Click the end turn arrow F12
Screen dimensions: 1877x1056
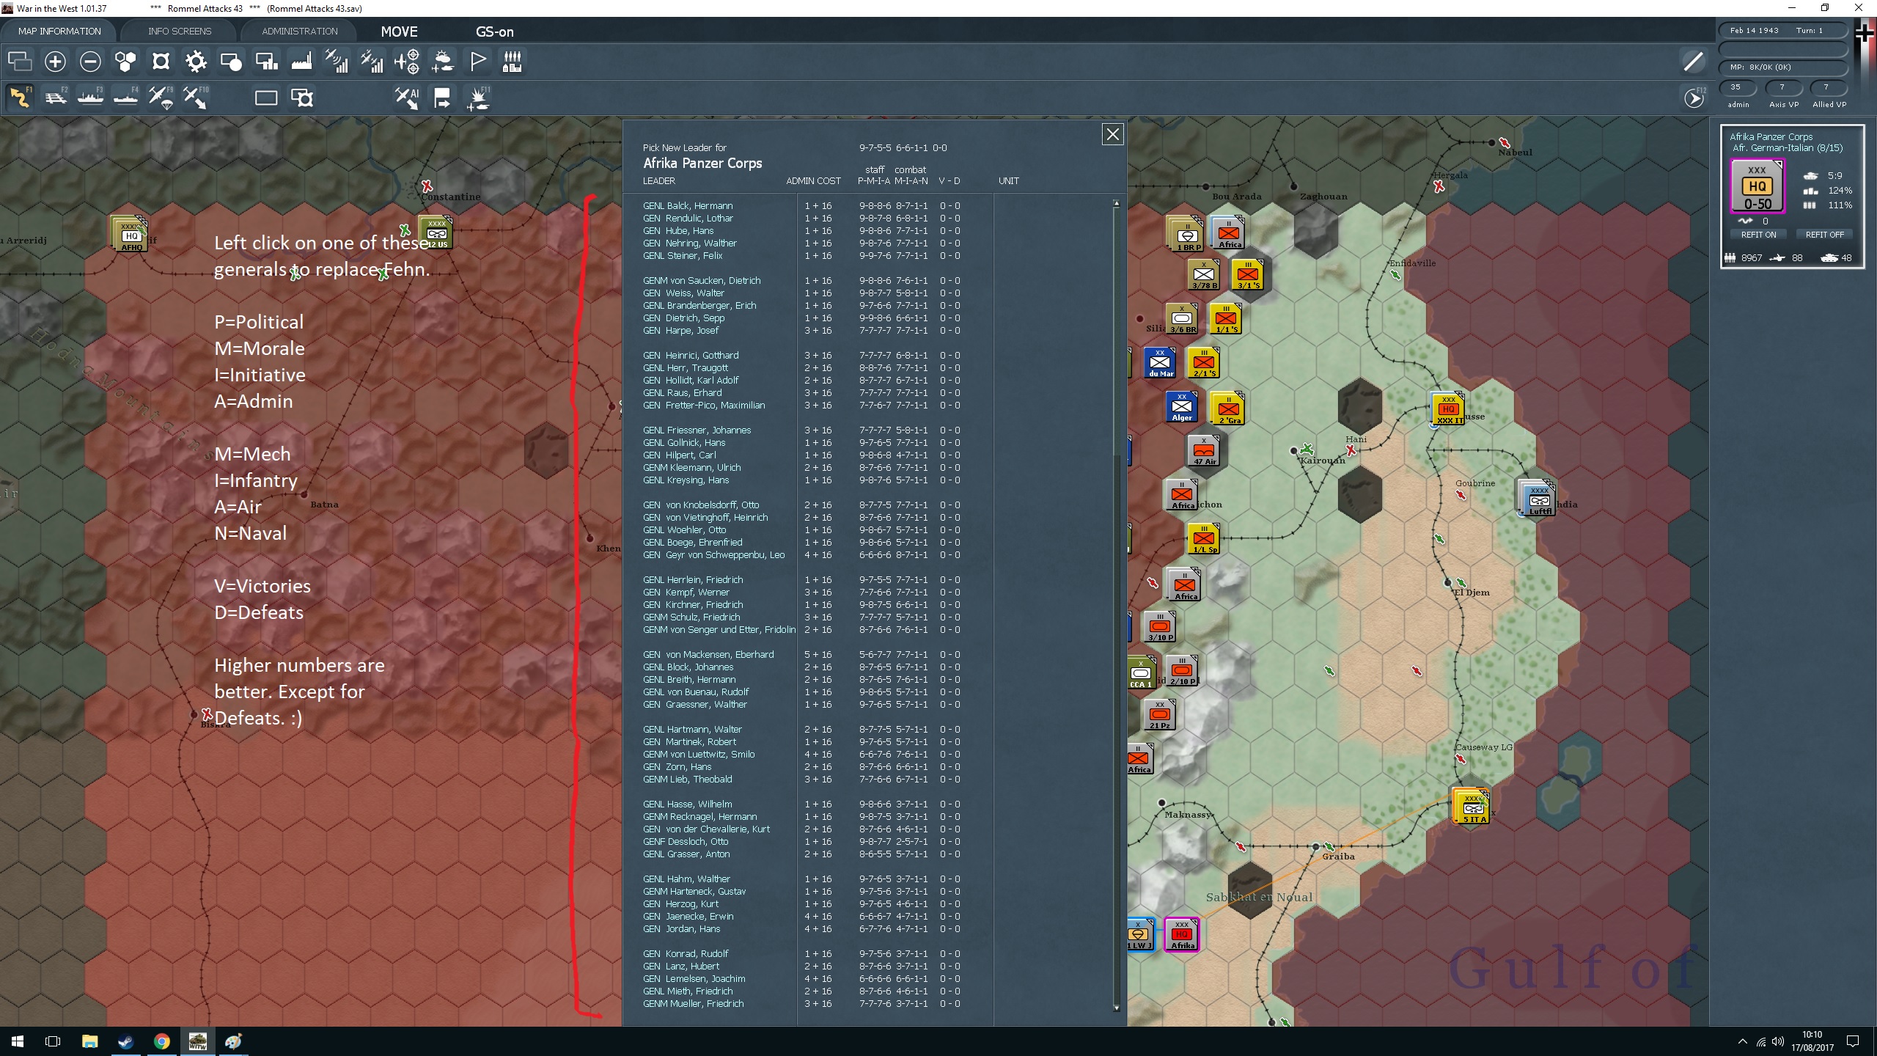click(1694, 98)
